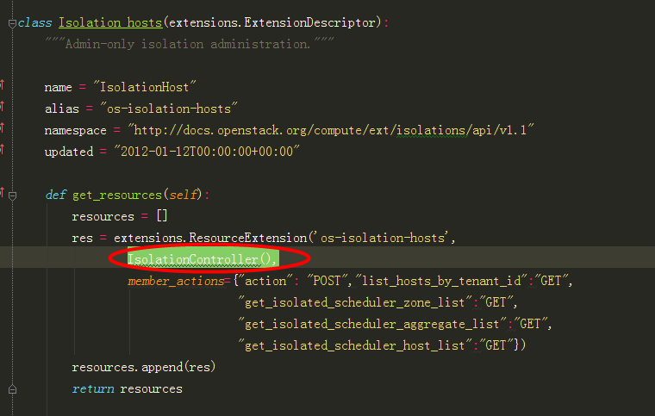Click the updated attribute identifier
Image resolution: width=655 pixels, height=416 pixels.
coord(69,152)
